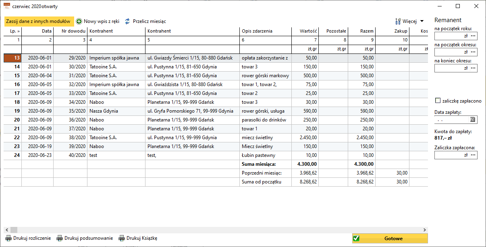The image size is (486, 247).
Task: Click the application icon in the title bar
Action: [7, 6]
